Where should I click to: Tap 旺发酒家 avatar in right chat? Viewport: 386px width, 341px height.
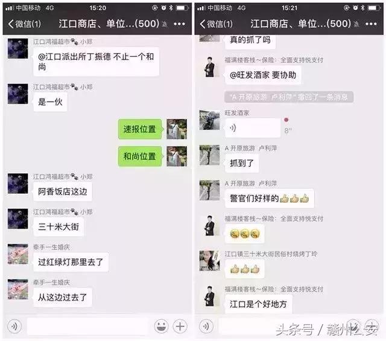tap(209, 120)
